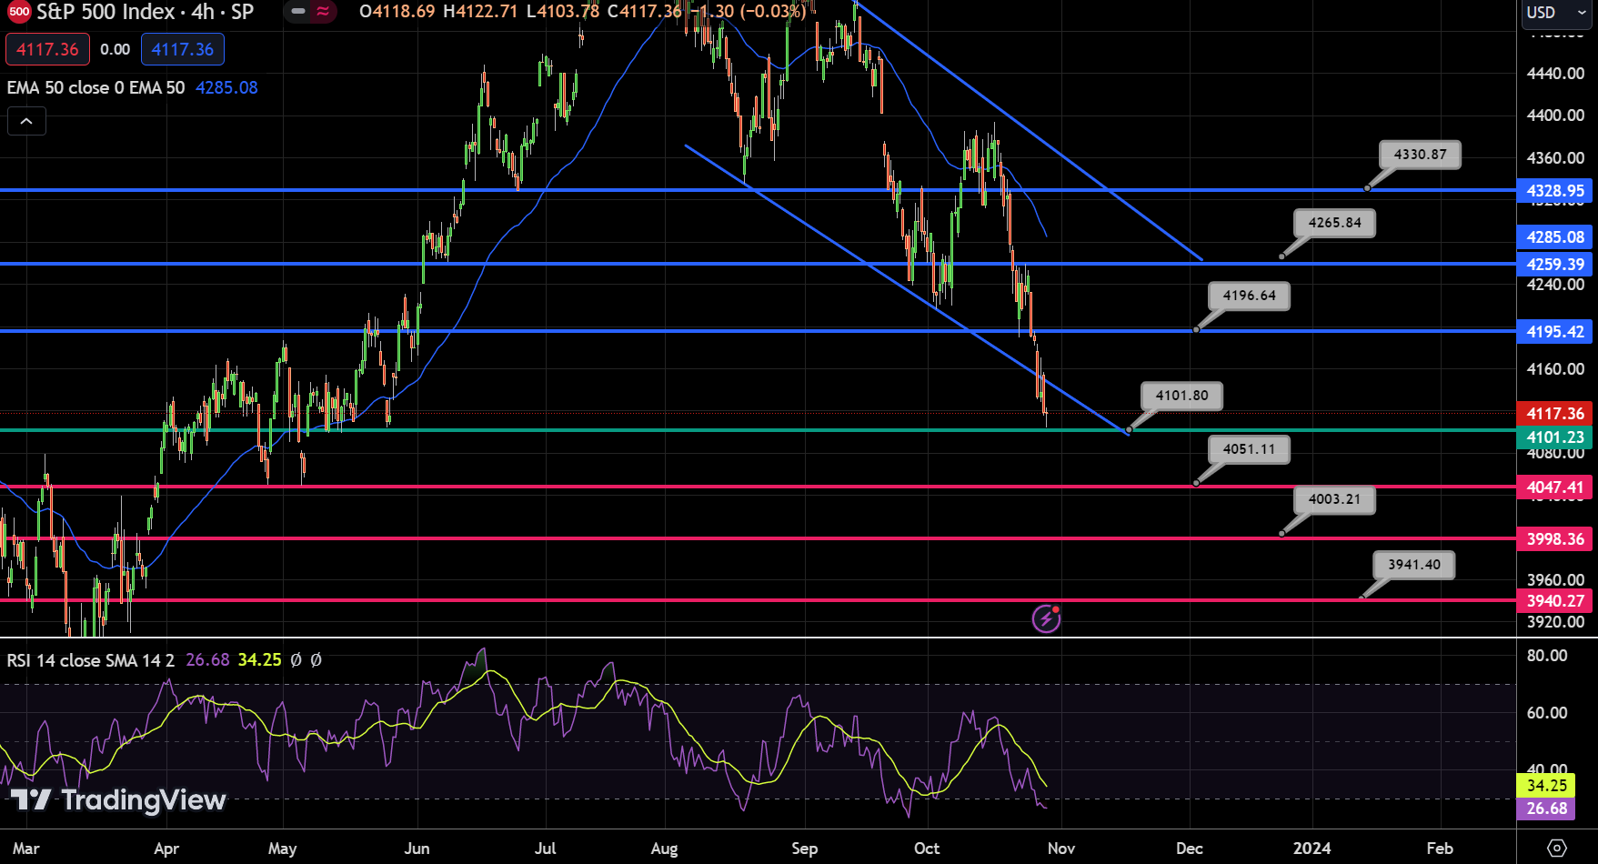Click the blue buy price 4117.36 button
This screenshot has height=864, width=1598.
pyautogui.click(x=183, y=49)
